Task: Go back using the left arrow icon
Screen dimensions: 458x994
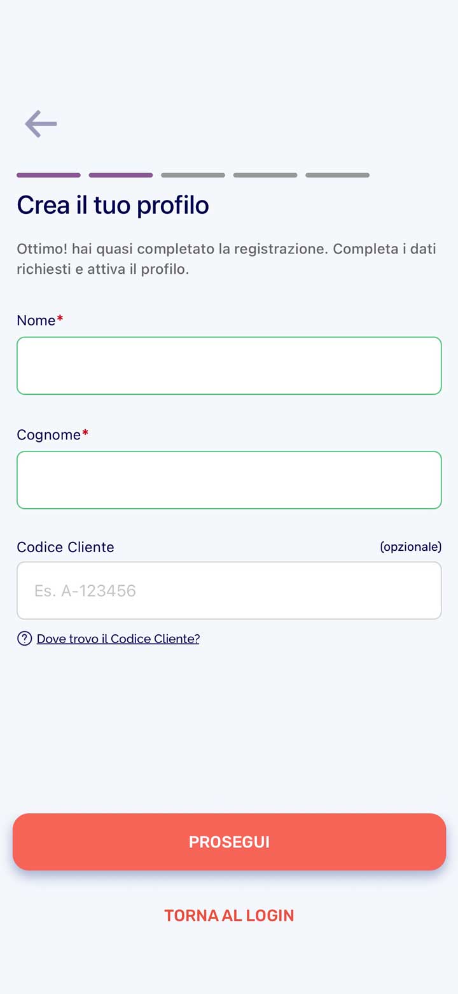Action: coord(41,124)
